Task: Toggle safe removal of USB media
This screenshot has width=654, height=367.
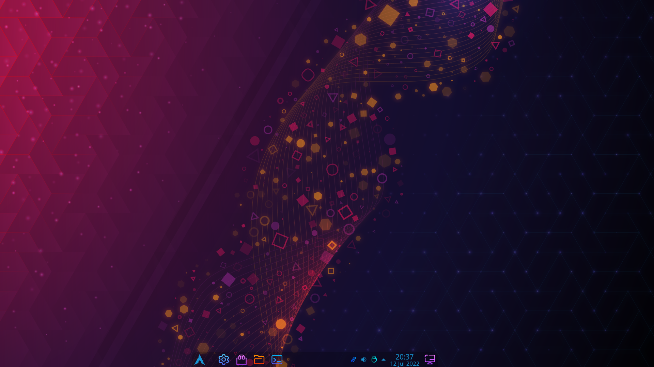Action: point(374,360)
